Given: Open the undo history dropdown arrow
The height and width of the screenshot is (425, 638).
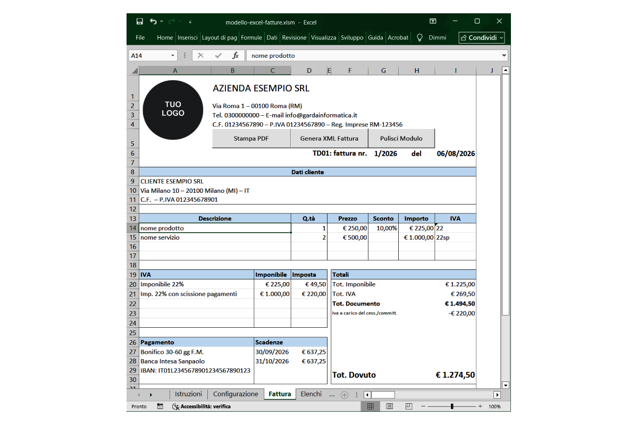Looking at the screenshot, I should click(x=161, y=22).
